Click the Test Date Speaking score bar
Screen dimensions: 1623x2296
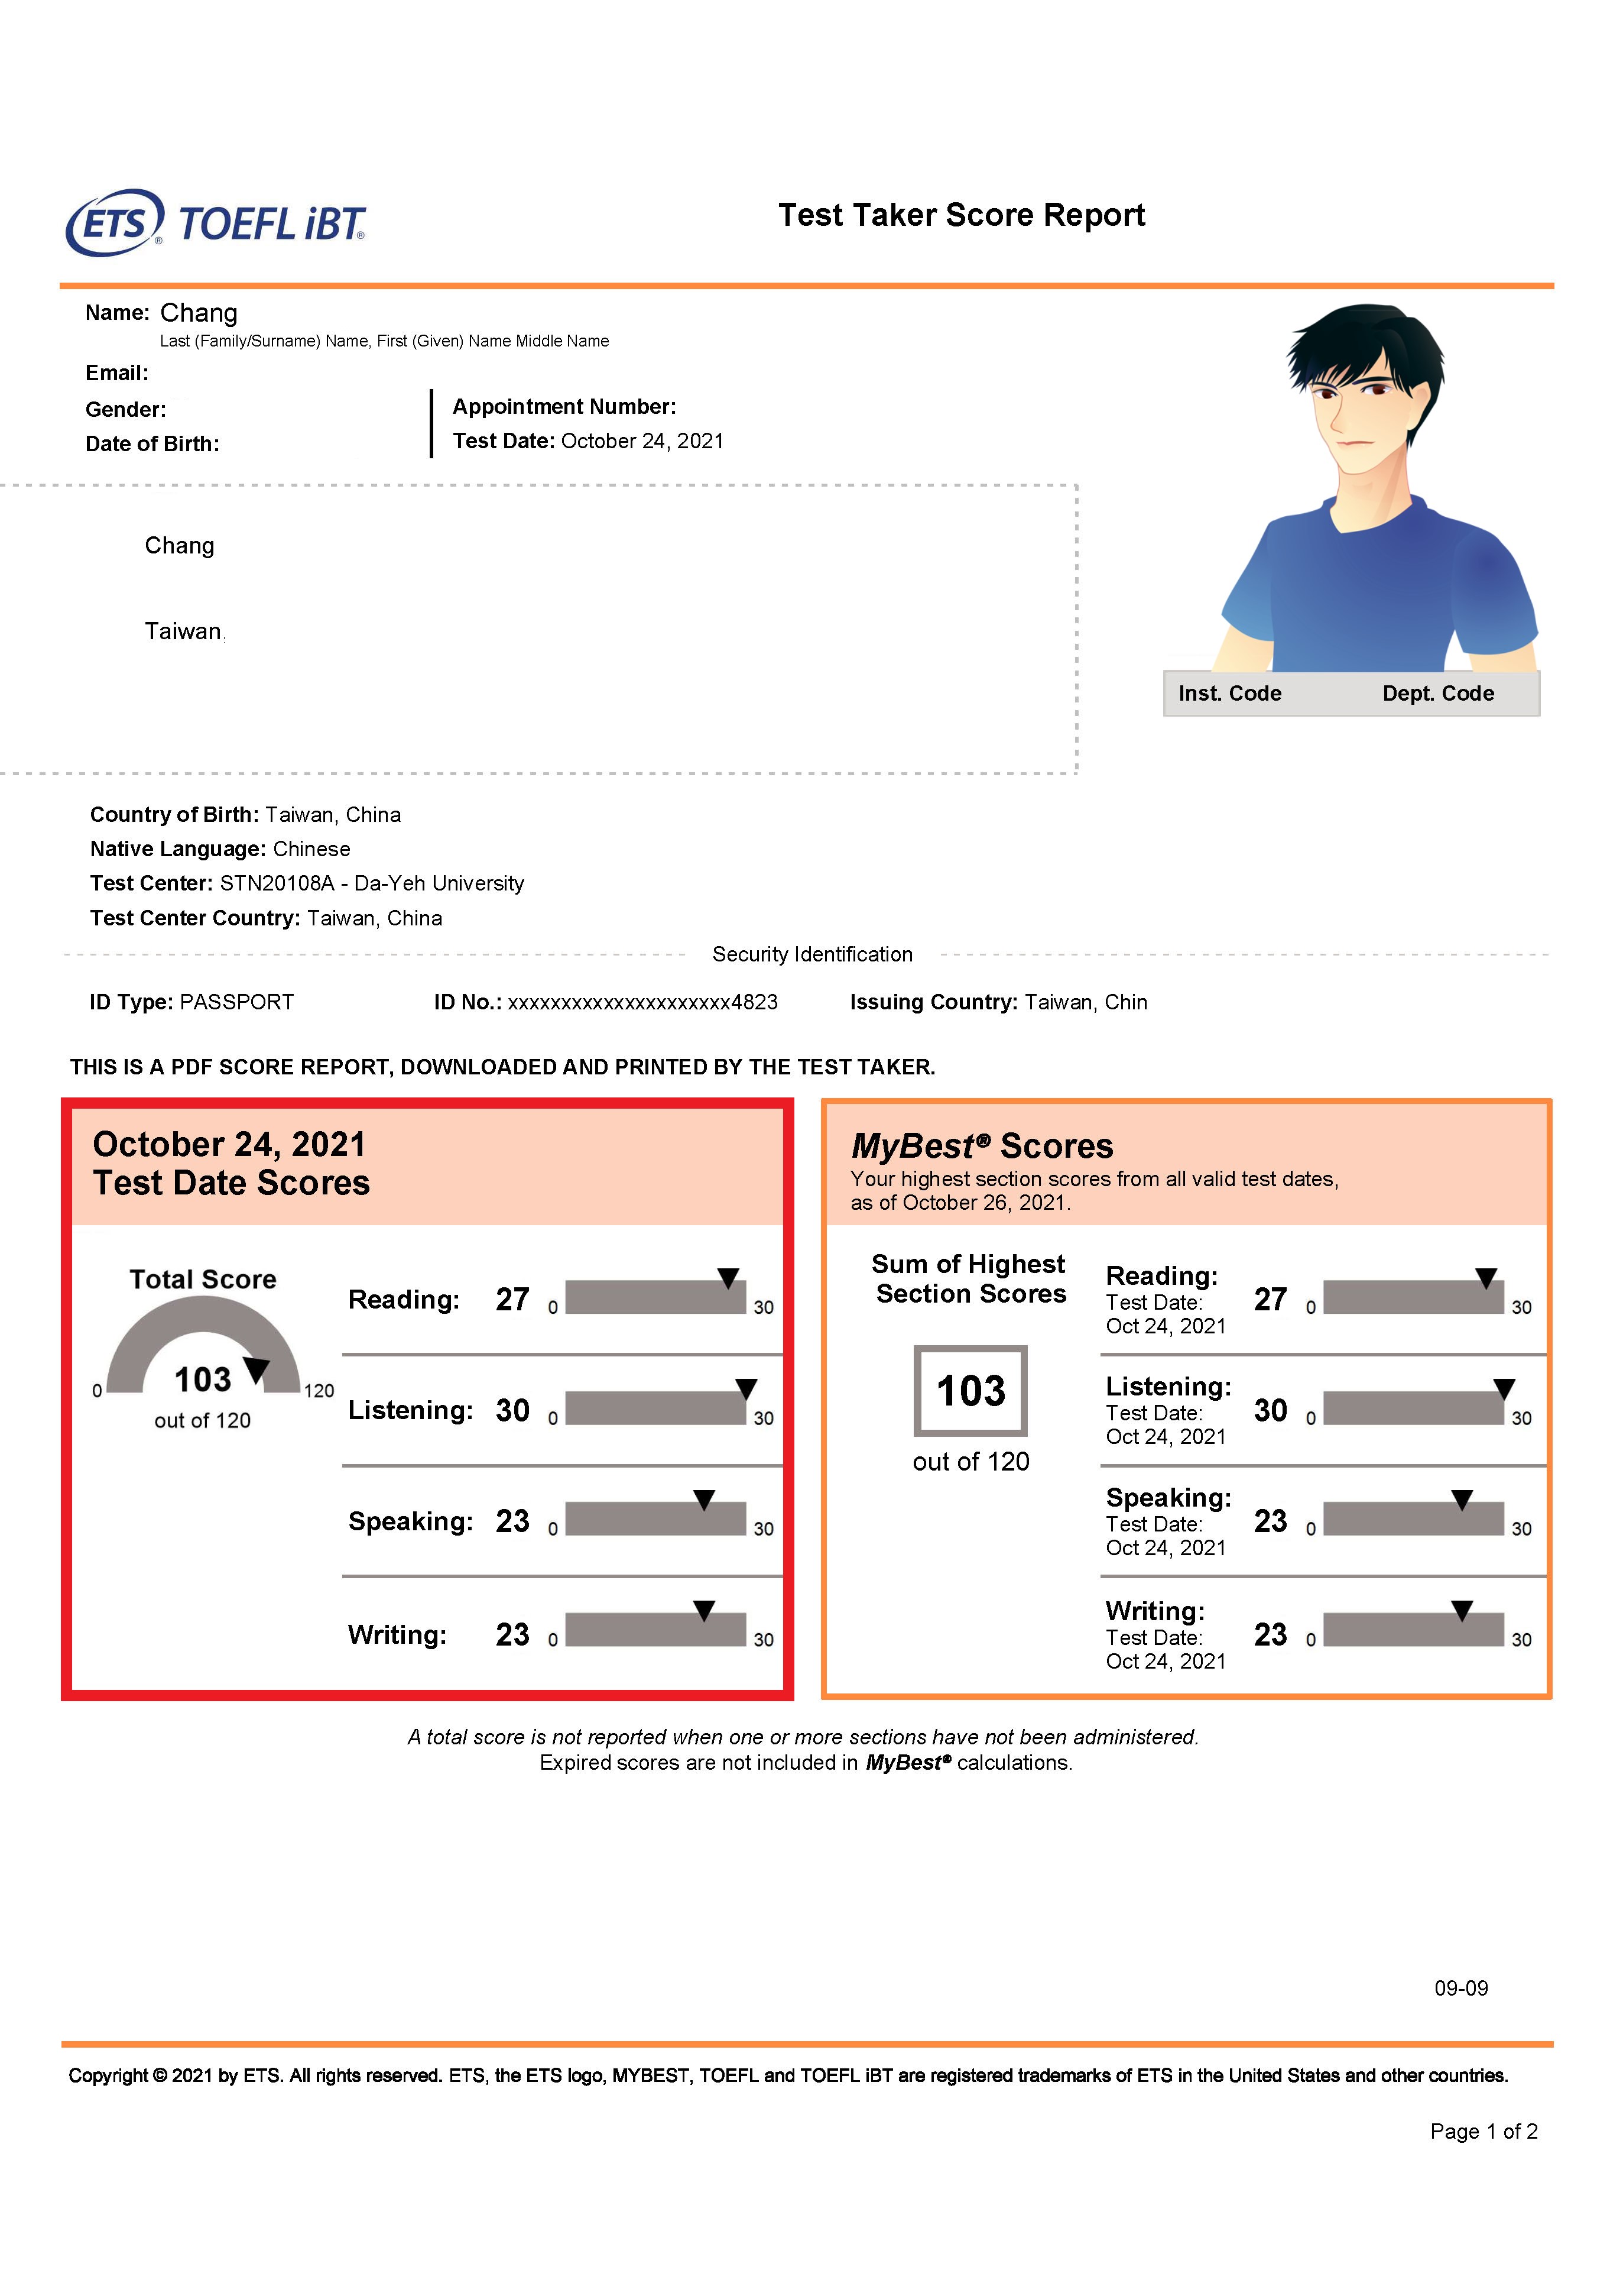click(655, 1519)
